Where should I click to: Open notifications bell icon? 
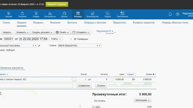170,14
